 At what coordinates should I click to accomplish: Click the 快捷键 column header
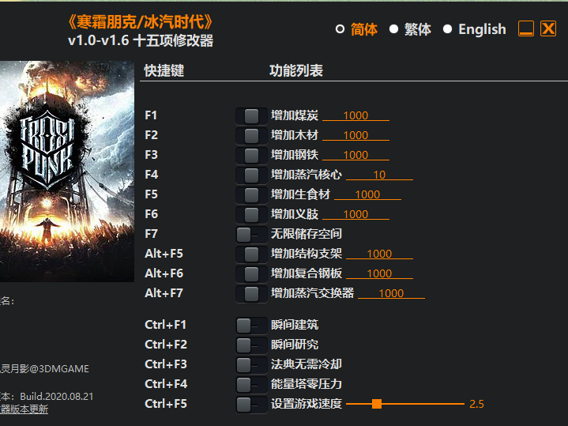tap(164, 70)
